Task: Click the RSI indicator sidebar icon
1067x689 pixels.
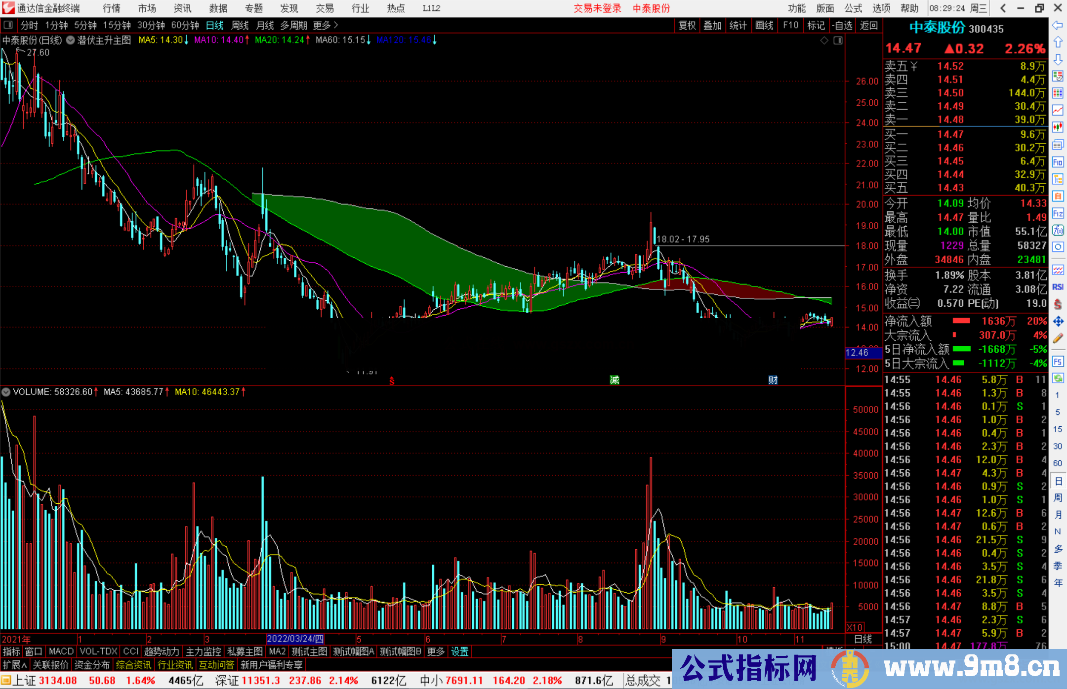Action: tap(1058, 287)
